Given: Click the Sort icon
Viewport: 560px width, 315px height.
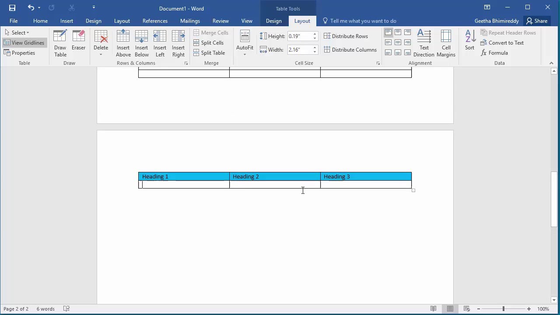Looking at the screenshot, I should click(x=469, y=40).
